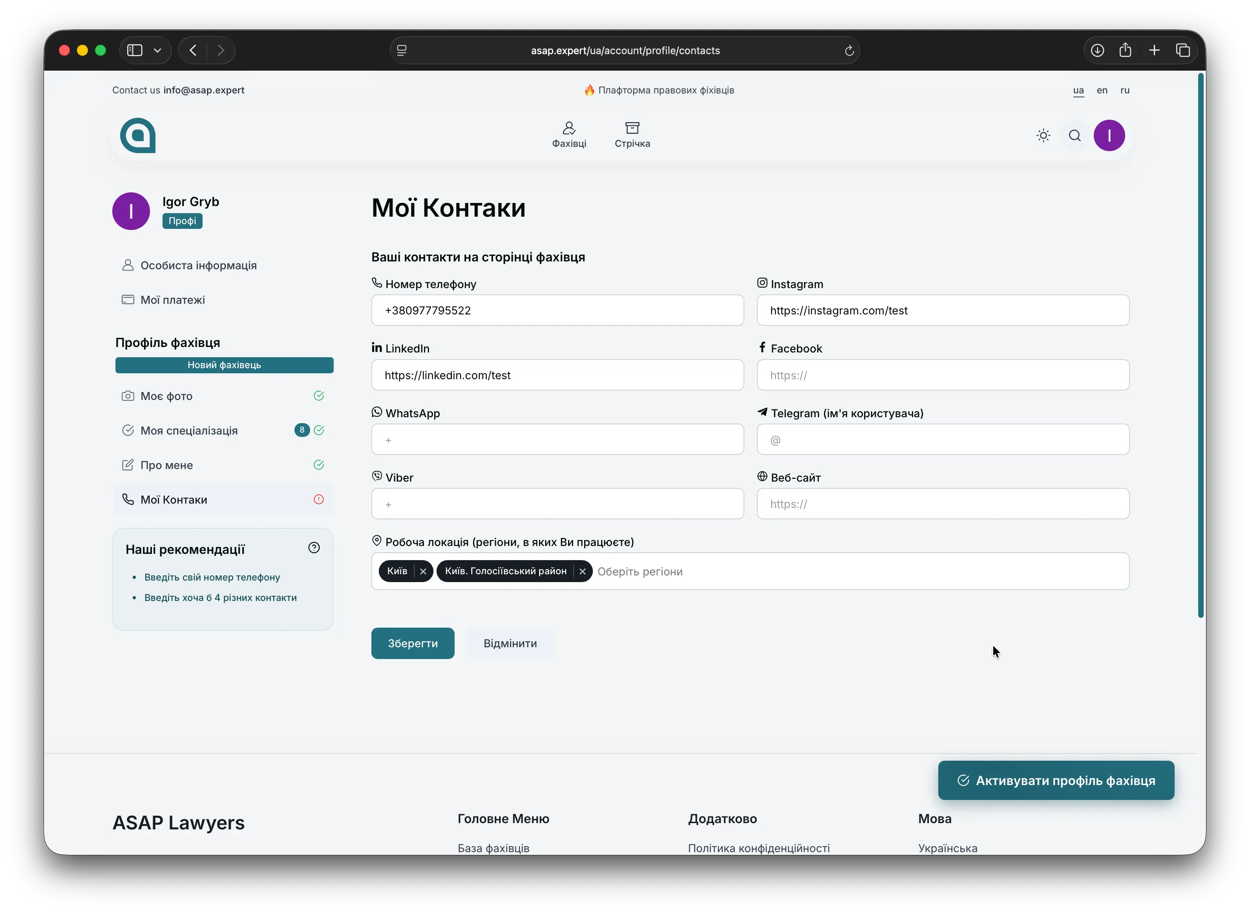
Task: Click the purple avatar circle in the header
Action: click(x=1109, y=135)
